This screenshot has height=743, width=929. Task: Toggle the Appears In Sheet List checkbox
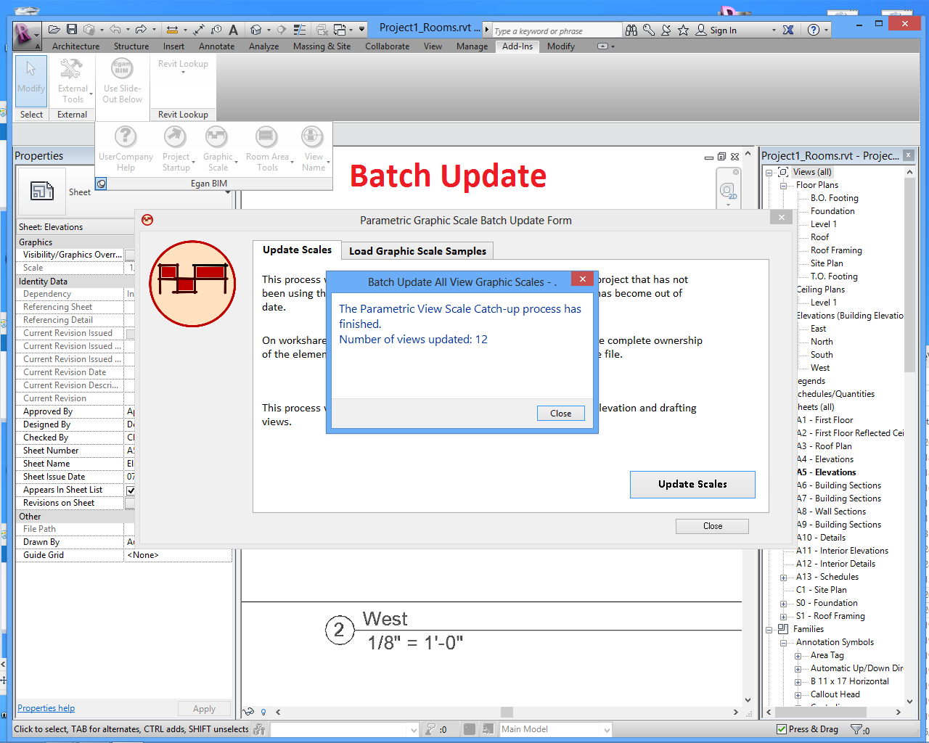(130, 490)
